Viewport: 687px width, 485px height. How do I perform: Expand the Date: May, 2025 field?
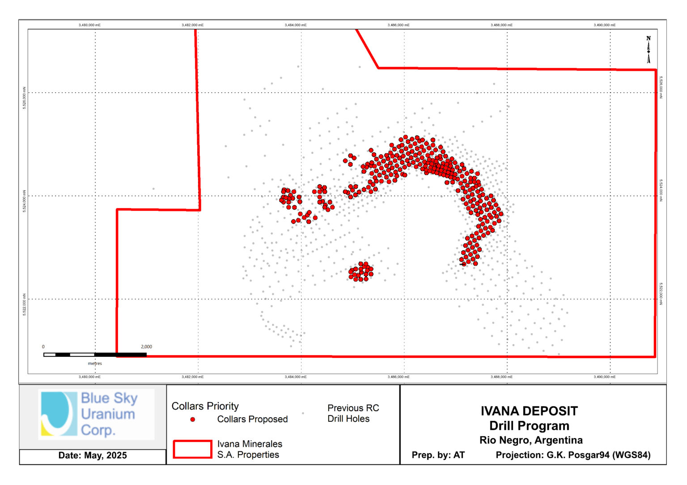pos(93,455)
